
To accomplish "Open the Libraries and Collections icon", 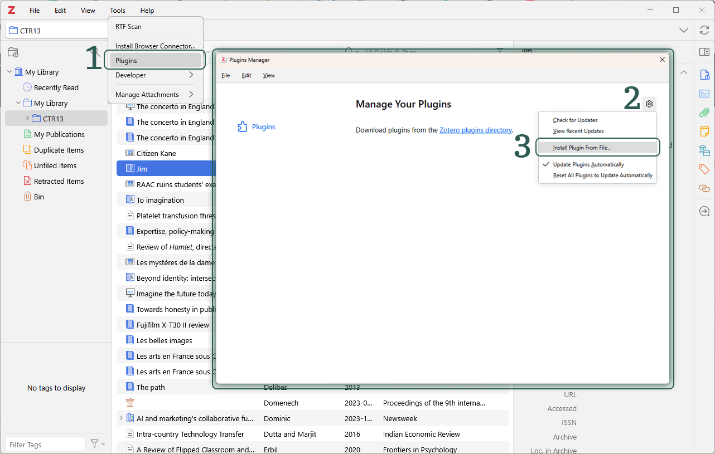I will tap(704, 150).
